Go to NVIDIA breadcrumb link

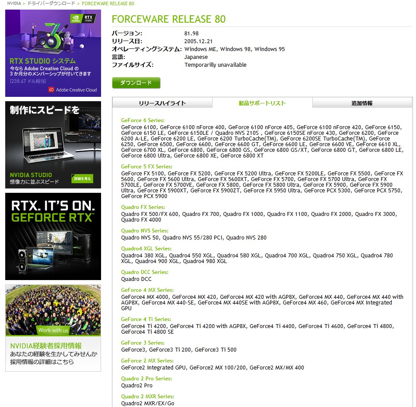pos(14,3)
